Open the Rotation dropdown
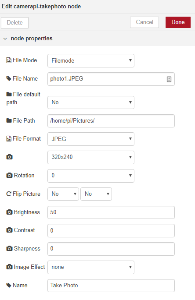Screen dimensions: 195x300 91,176
